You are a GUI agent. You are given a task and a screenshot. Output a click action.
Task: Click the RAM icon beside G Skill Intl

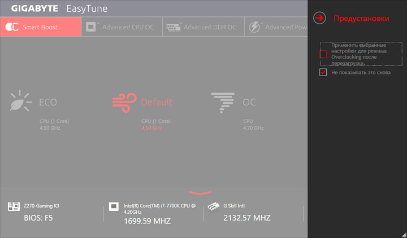pyautogui.click(x=213, y=206)
